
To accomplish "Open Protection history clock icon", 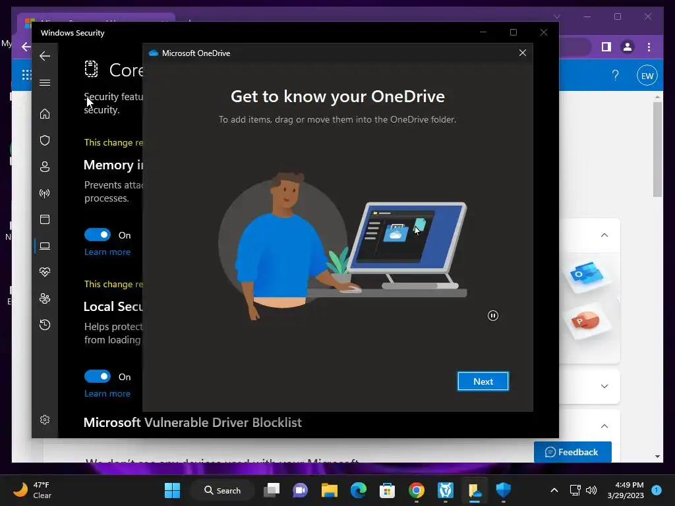I will point(45,325).
